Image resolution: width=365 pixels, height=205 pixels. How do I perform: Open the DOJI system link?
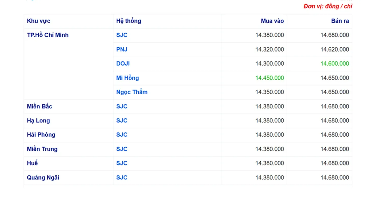[123, 64]
